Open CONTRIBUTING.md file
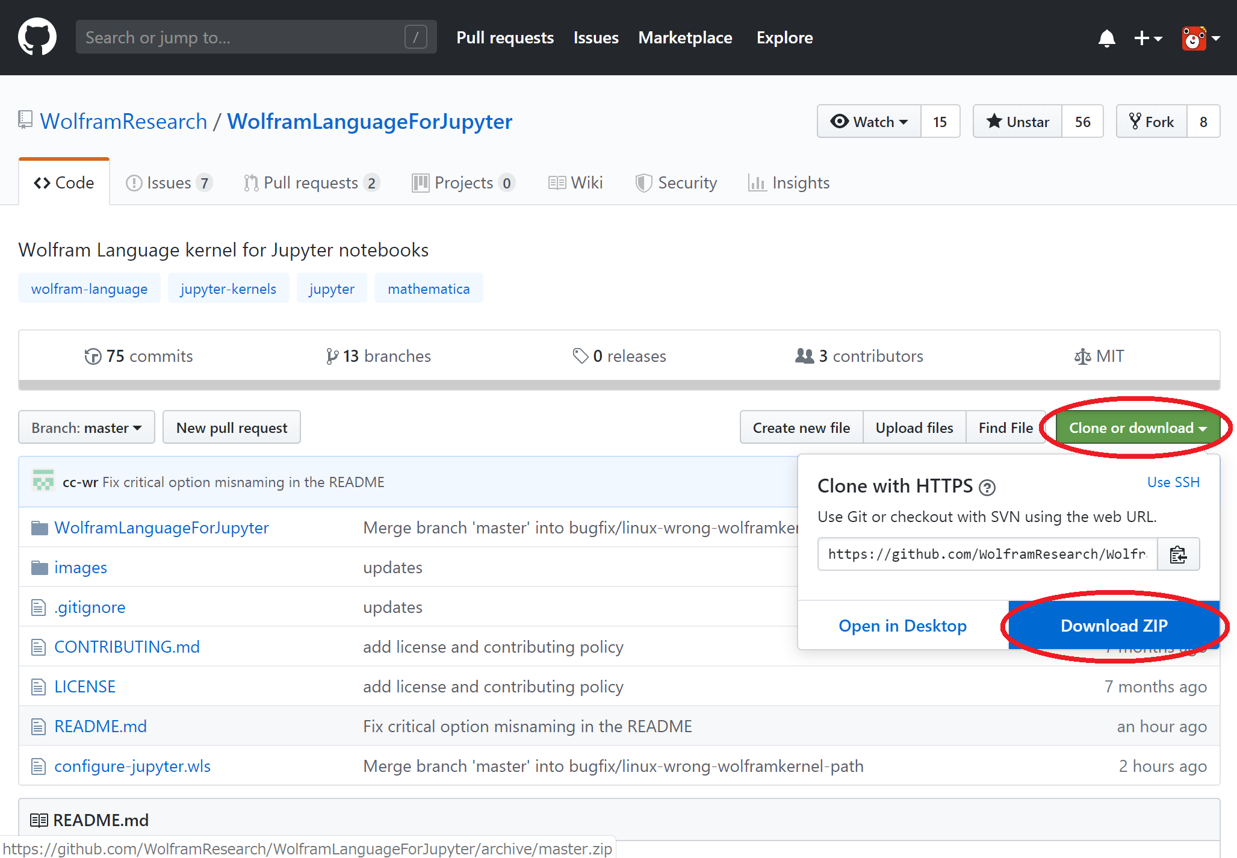This screenshot has width=1237, height=858. (127, 647)
